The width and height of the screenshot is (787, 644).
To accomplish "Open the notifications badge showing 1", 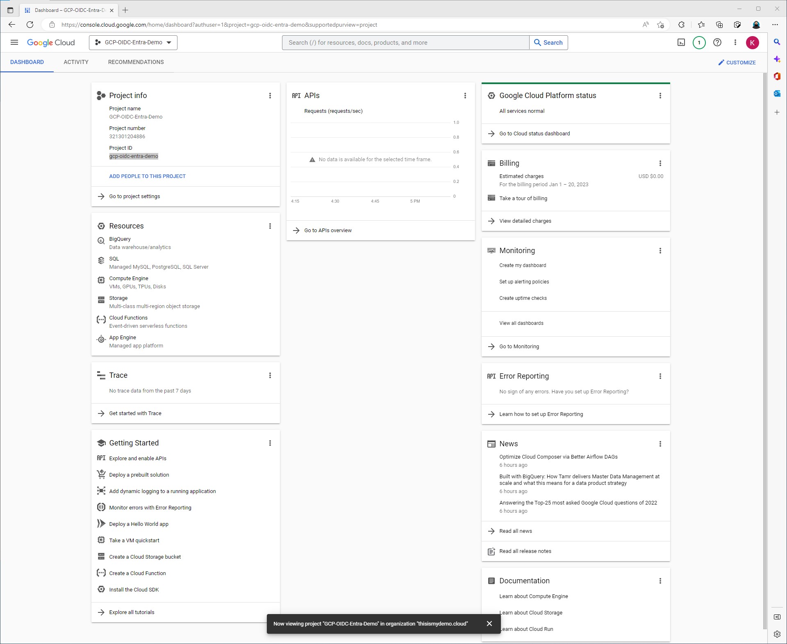I will point(699,42).
